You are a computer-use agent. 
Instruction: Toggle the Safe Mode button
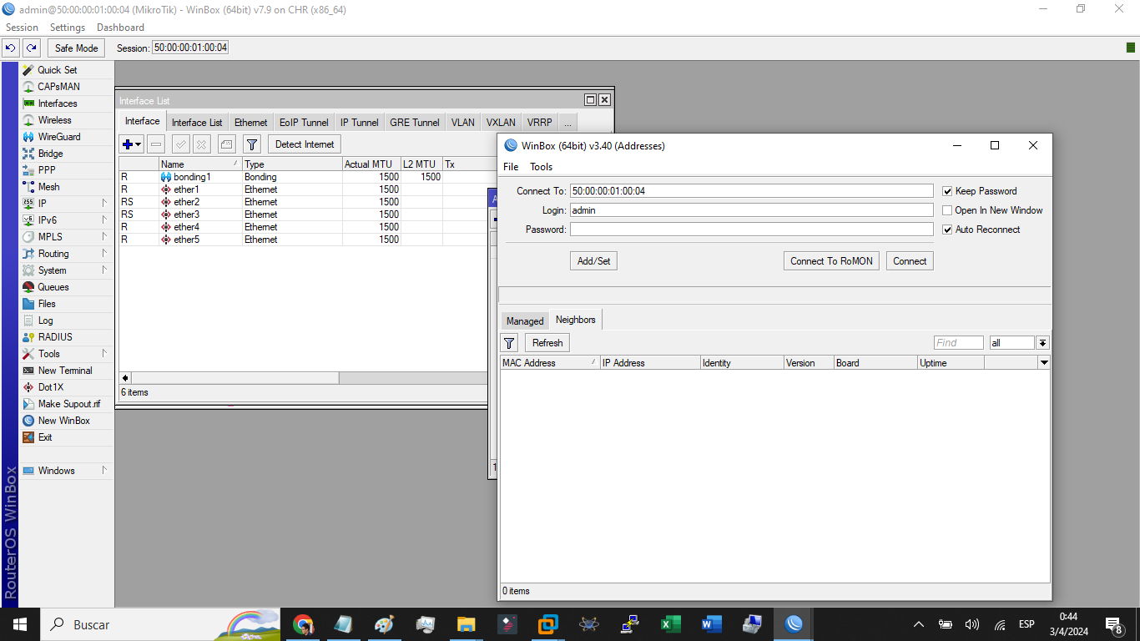[77, 48]
